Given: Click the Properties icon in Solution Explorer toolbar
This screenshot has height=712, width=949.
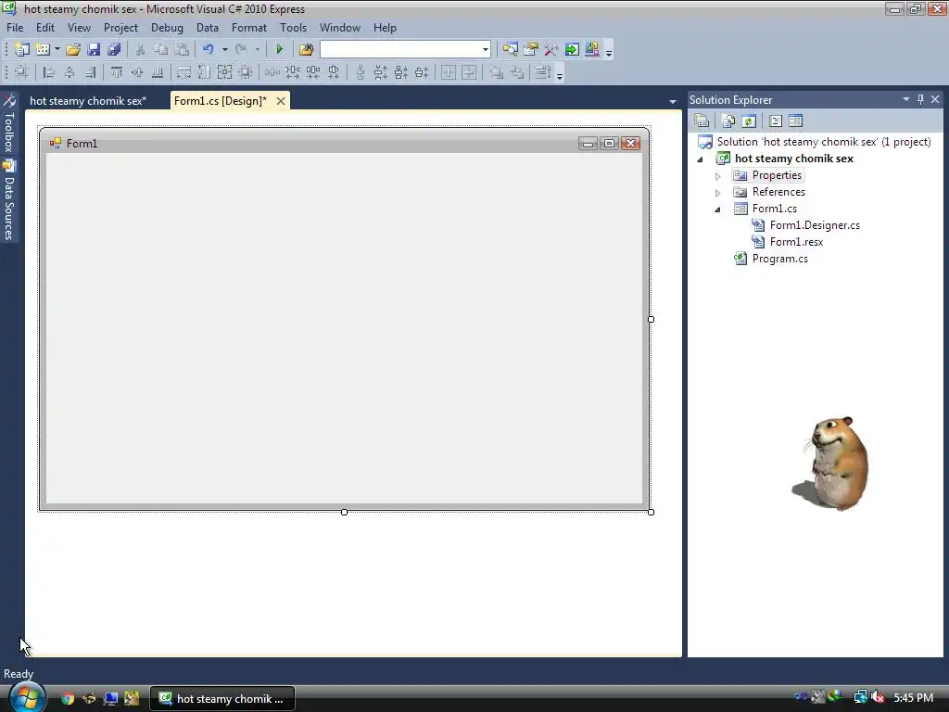Looking at the screenshot, I should tap(702, 121).
